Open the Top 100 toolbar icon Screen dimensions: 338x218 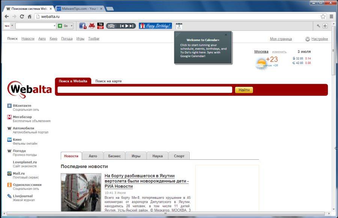click(100, 26)
